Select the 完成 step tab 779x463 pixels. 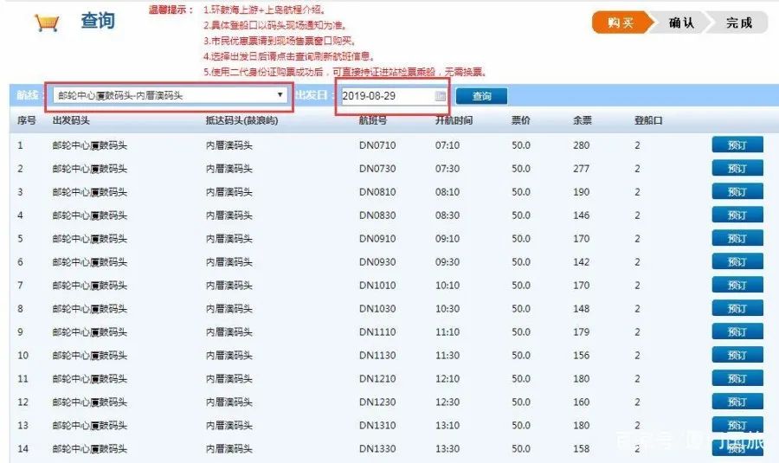pyautogui.click(x=738, y=23)
